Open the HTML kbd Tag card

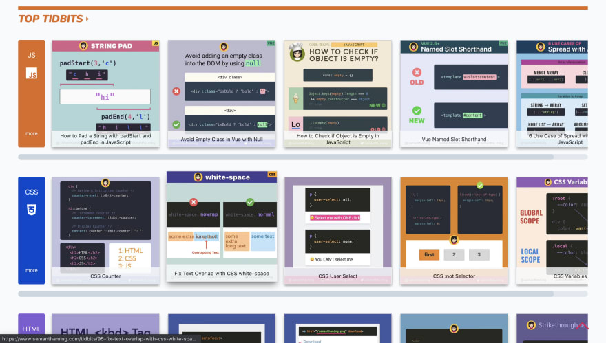105,329
